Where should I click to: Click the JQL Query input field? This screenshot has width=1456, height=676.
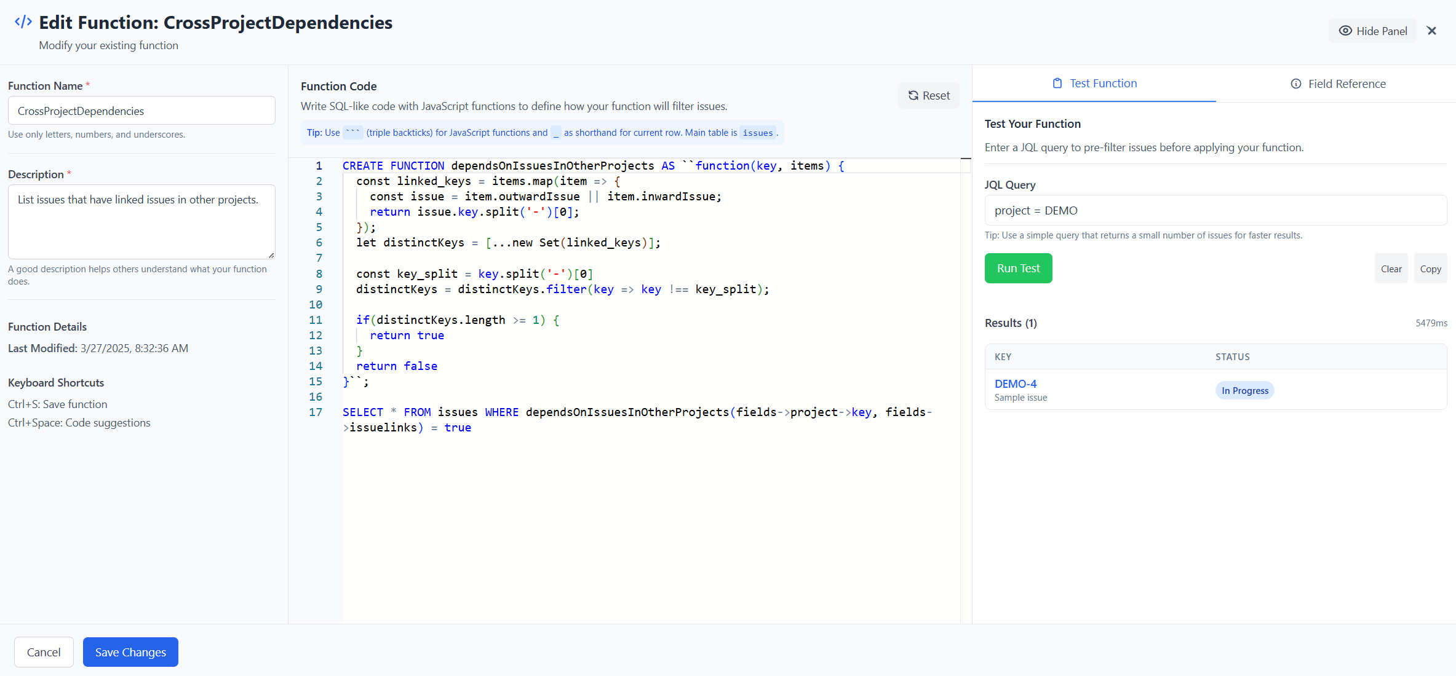pyautogui.click(x=1215, y=210)
